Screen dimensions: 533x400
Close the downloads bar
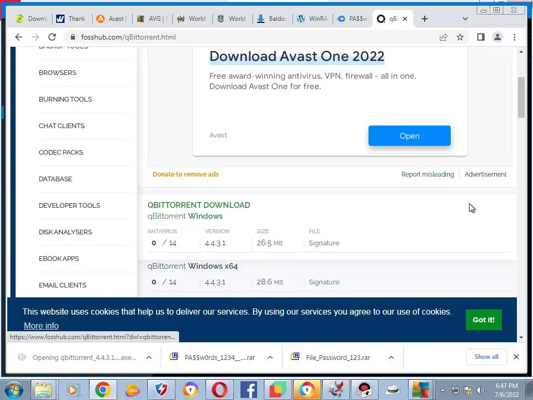tap(516, 357)
